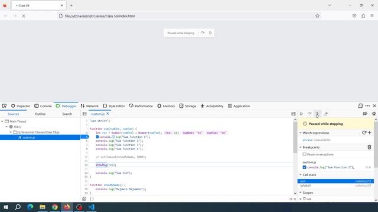The width and height of the screenshot is (378, 212).
Task: Select the Sources tab
Action: point(13,114)
